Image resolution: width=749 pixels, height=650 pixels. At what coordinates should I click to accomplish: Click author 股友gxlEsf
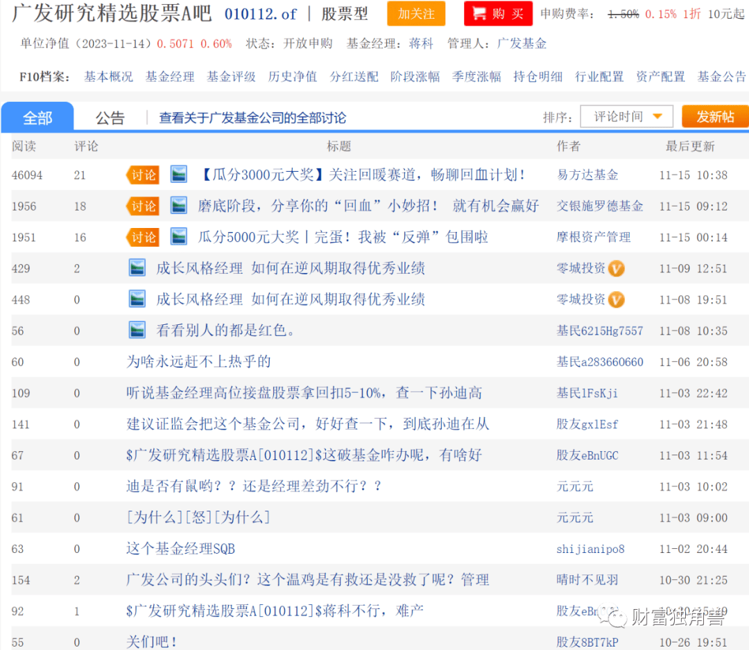click(587, 424)
